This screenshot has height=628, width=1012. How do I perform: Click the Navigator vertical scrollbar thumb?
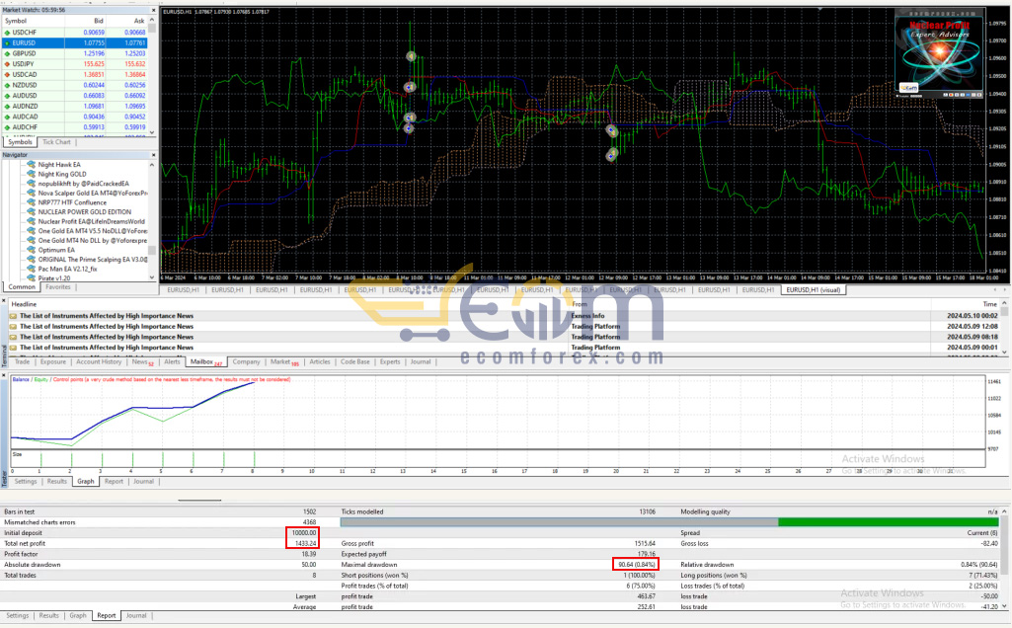152,250
